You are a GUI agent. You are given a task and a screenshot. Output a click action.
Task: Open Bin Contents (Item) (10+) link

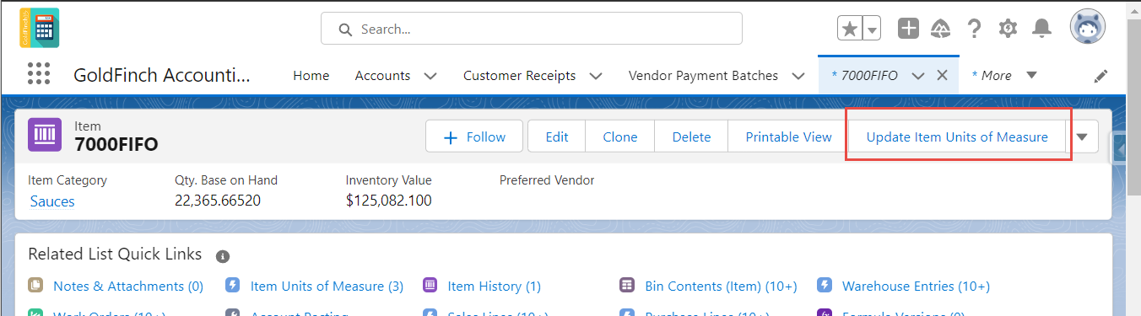(721, 287)
